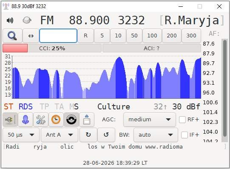Open settings with wrench and screwdriver icon
Viewport: 230px width, 169px height.
point(41,120)
